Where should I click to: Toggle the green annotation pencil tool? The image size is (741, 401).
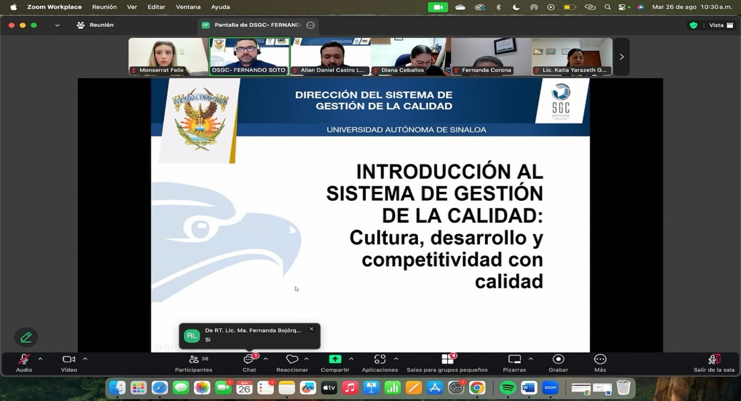point(26,337)
